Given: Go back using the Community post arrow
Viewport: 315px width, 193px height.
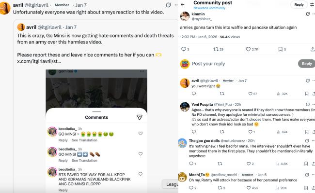Looking at the screenshot, I should point(182,4).
